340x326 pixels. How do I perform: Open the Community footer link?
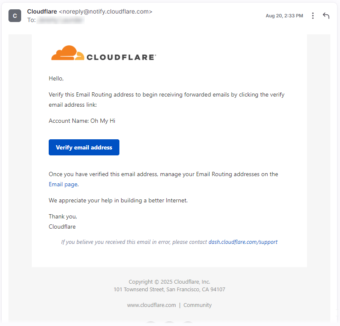[197, 305]
